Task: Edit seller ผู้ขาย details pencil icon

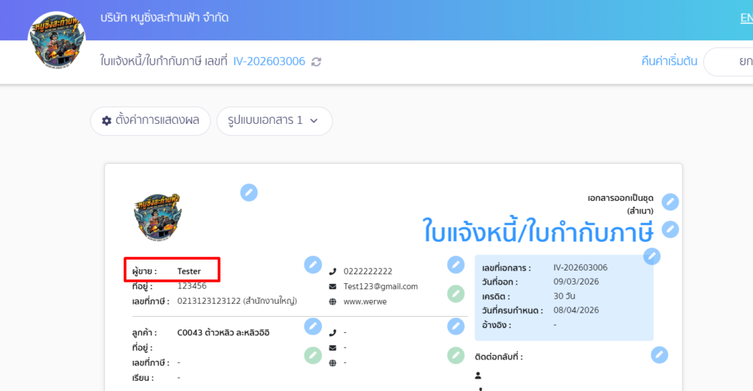Action: [313, 265]
